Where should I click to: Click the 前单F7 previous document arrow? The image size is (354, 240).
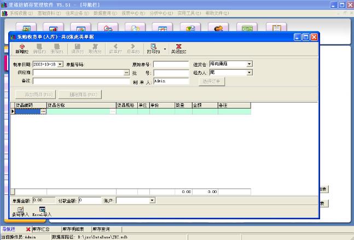click(115, 49)
